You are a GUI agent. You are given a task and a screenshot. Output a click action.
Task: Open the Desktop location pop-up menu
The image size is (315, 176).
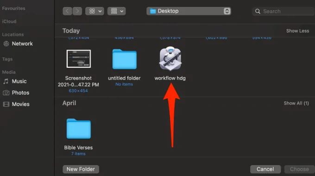pos(189,11)
